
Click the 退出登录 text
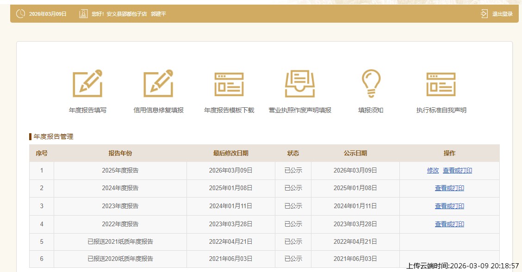502,14
